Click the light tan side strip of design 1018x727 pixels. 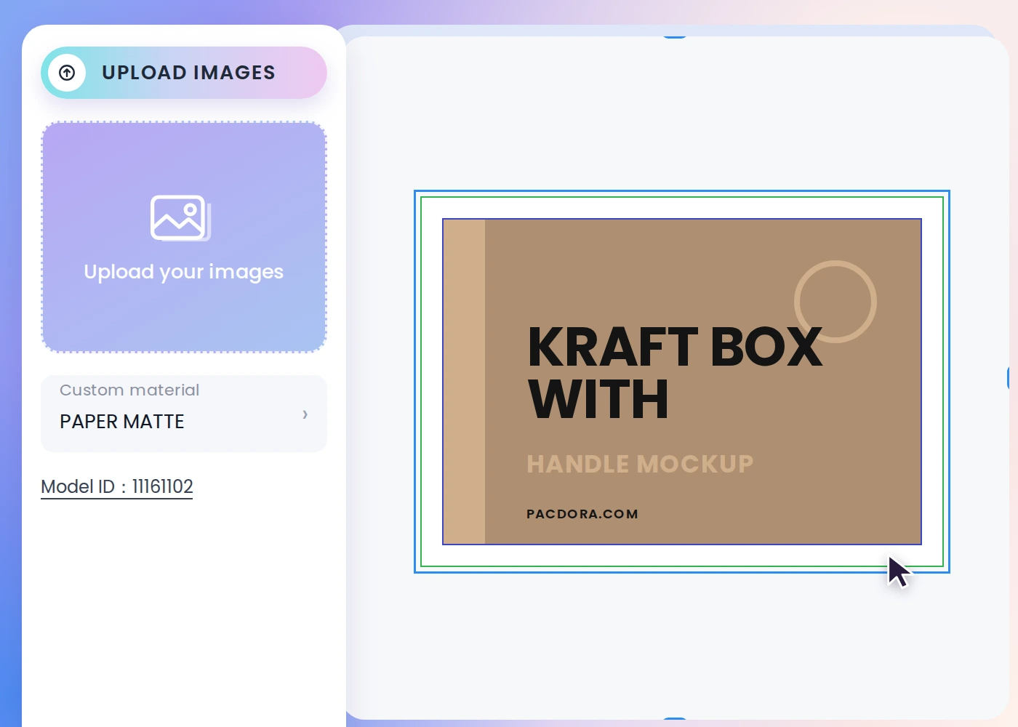(464, 382)
